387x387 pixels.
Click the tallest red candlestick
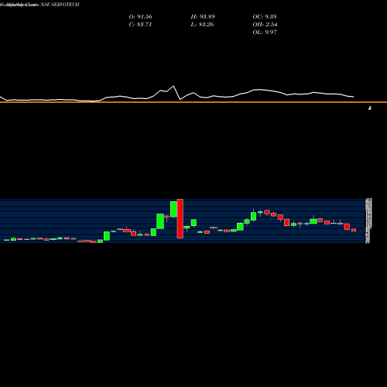pyautogui.click(x=180, y=218)
